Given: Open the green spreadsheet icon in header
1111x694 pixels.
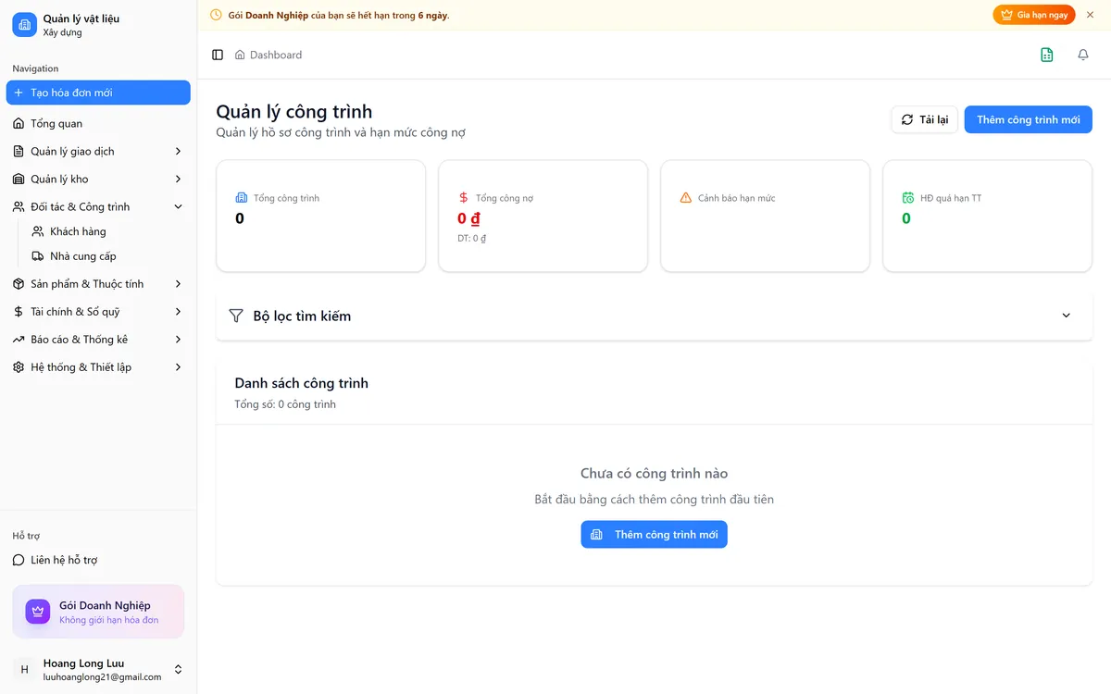Looking at the screenshot, I should tap(1047, 55).
